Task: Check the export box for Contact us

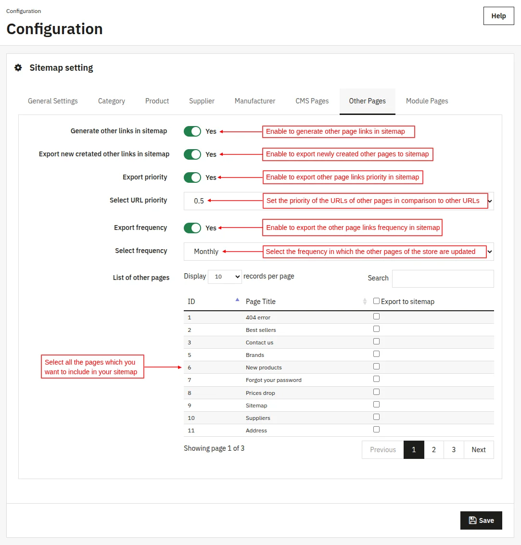Action: [x=376, y=342]
